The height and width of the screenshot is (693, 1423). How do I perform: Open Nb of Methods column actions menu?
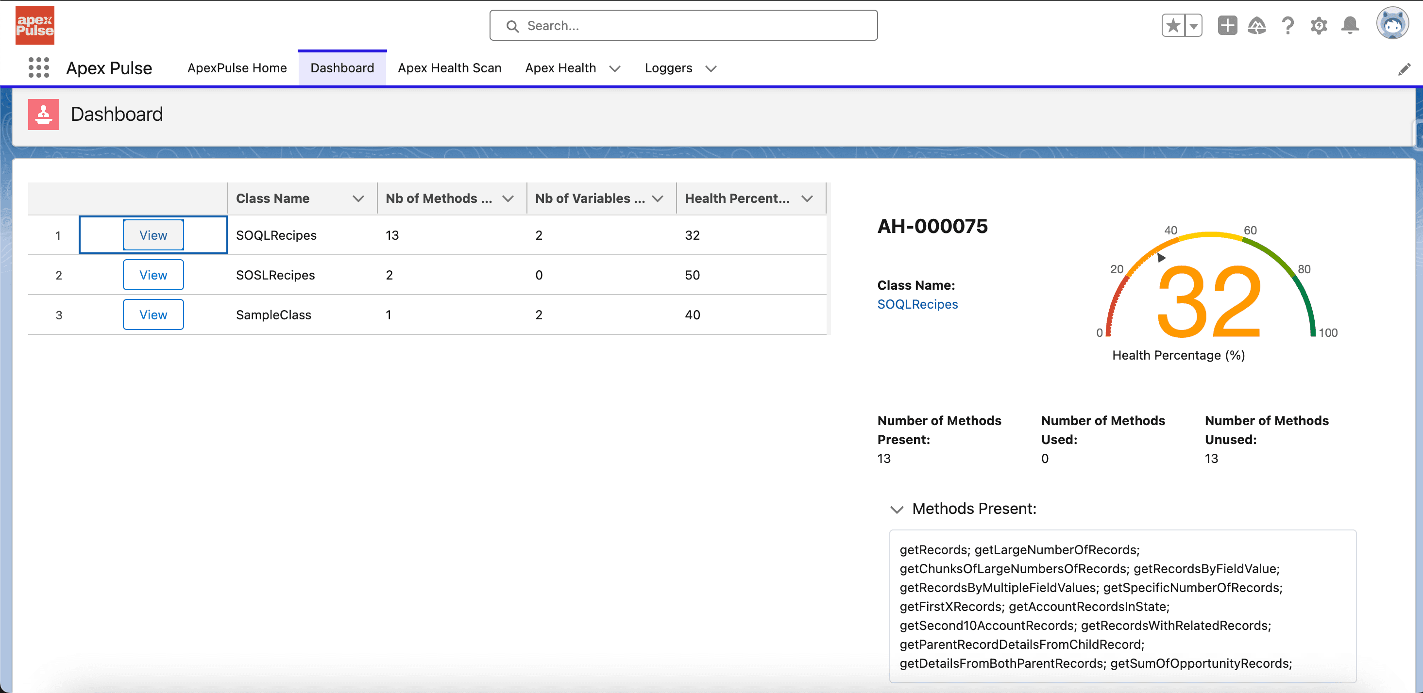[x=508, y=199]
